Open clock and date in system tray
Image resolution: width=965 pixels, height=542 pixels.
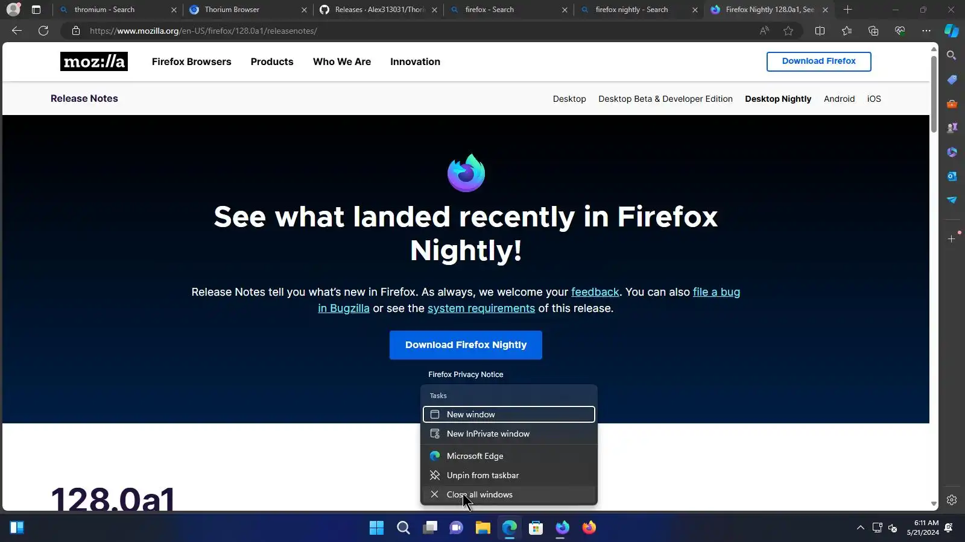(923, 528)
